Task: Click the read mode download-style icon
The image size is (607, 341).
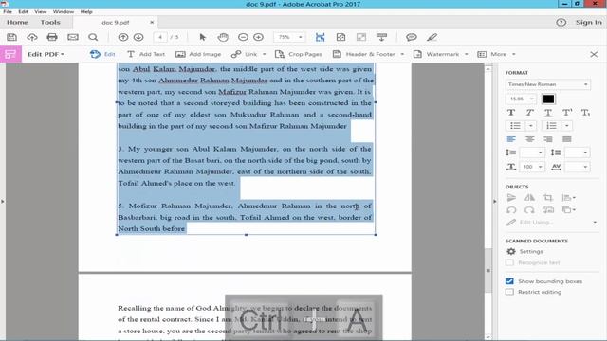Action: coord(381,37)
